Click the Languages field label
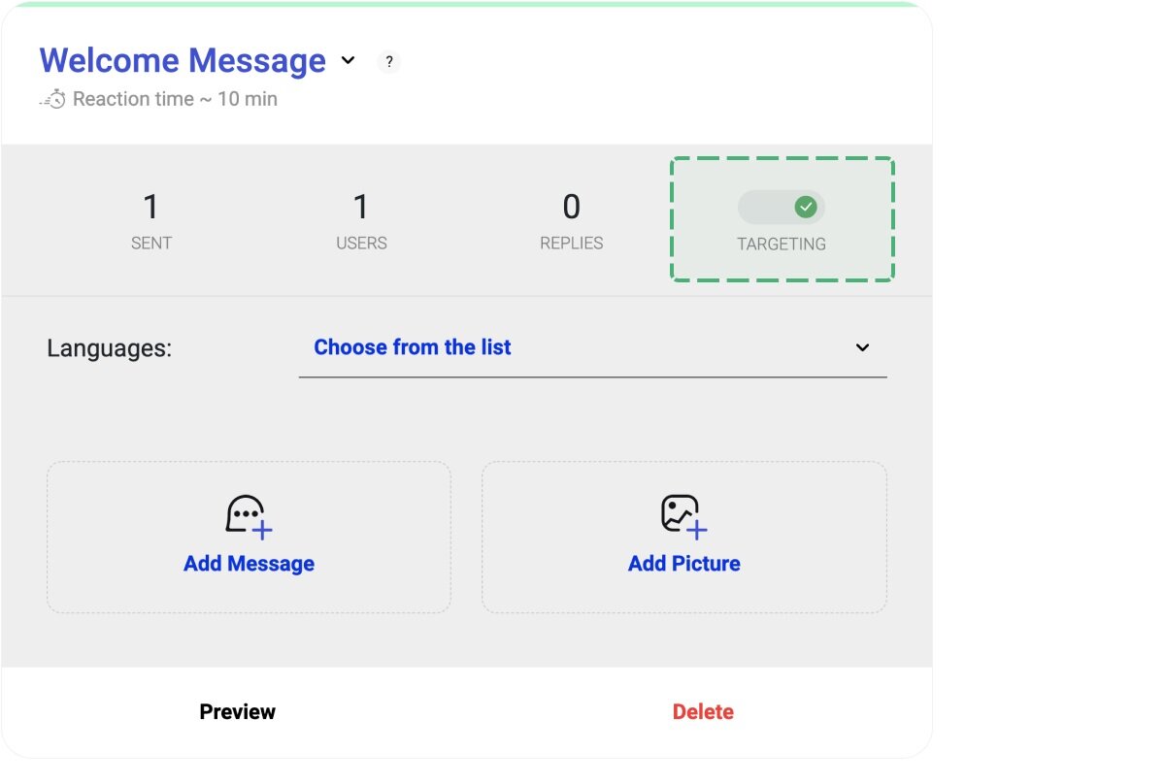 click(109, 348)
